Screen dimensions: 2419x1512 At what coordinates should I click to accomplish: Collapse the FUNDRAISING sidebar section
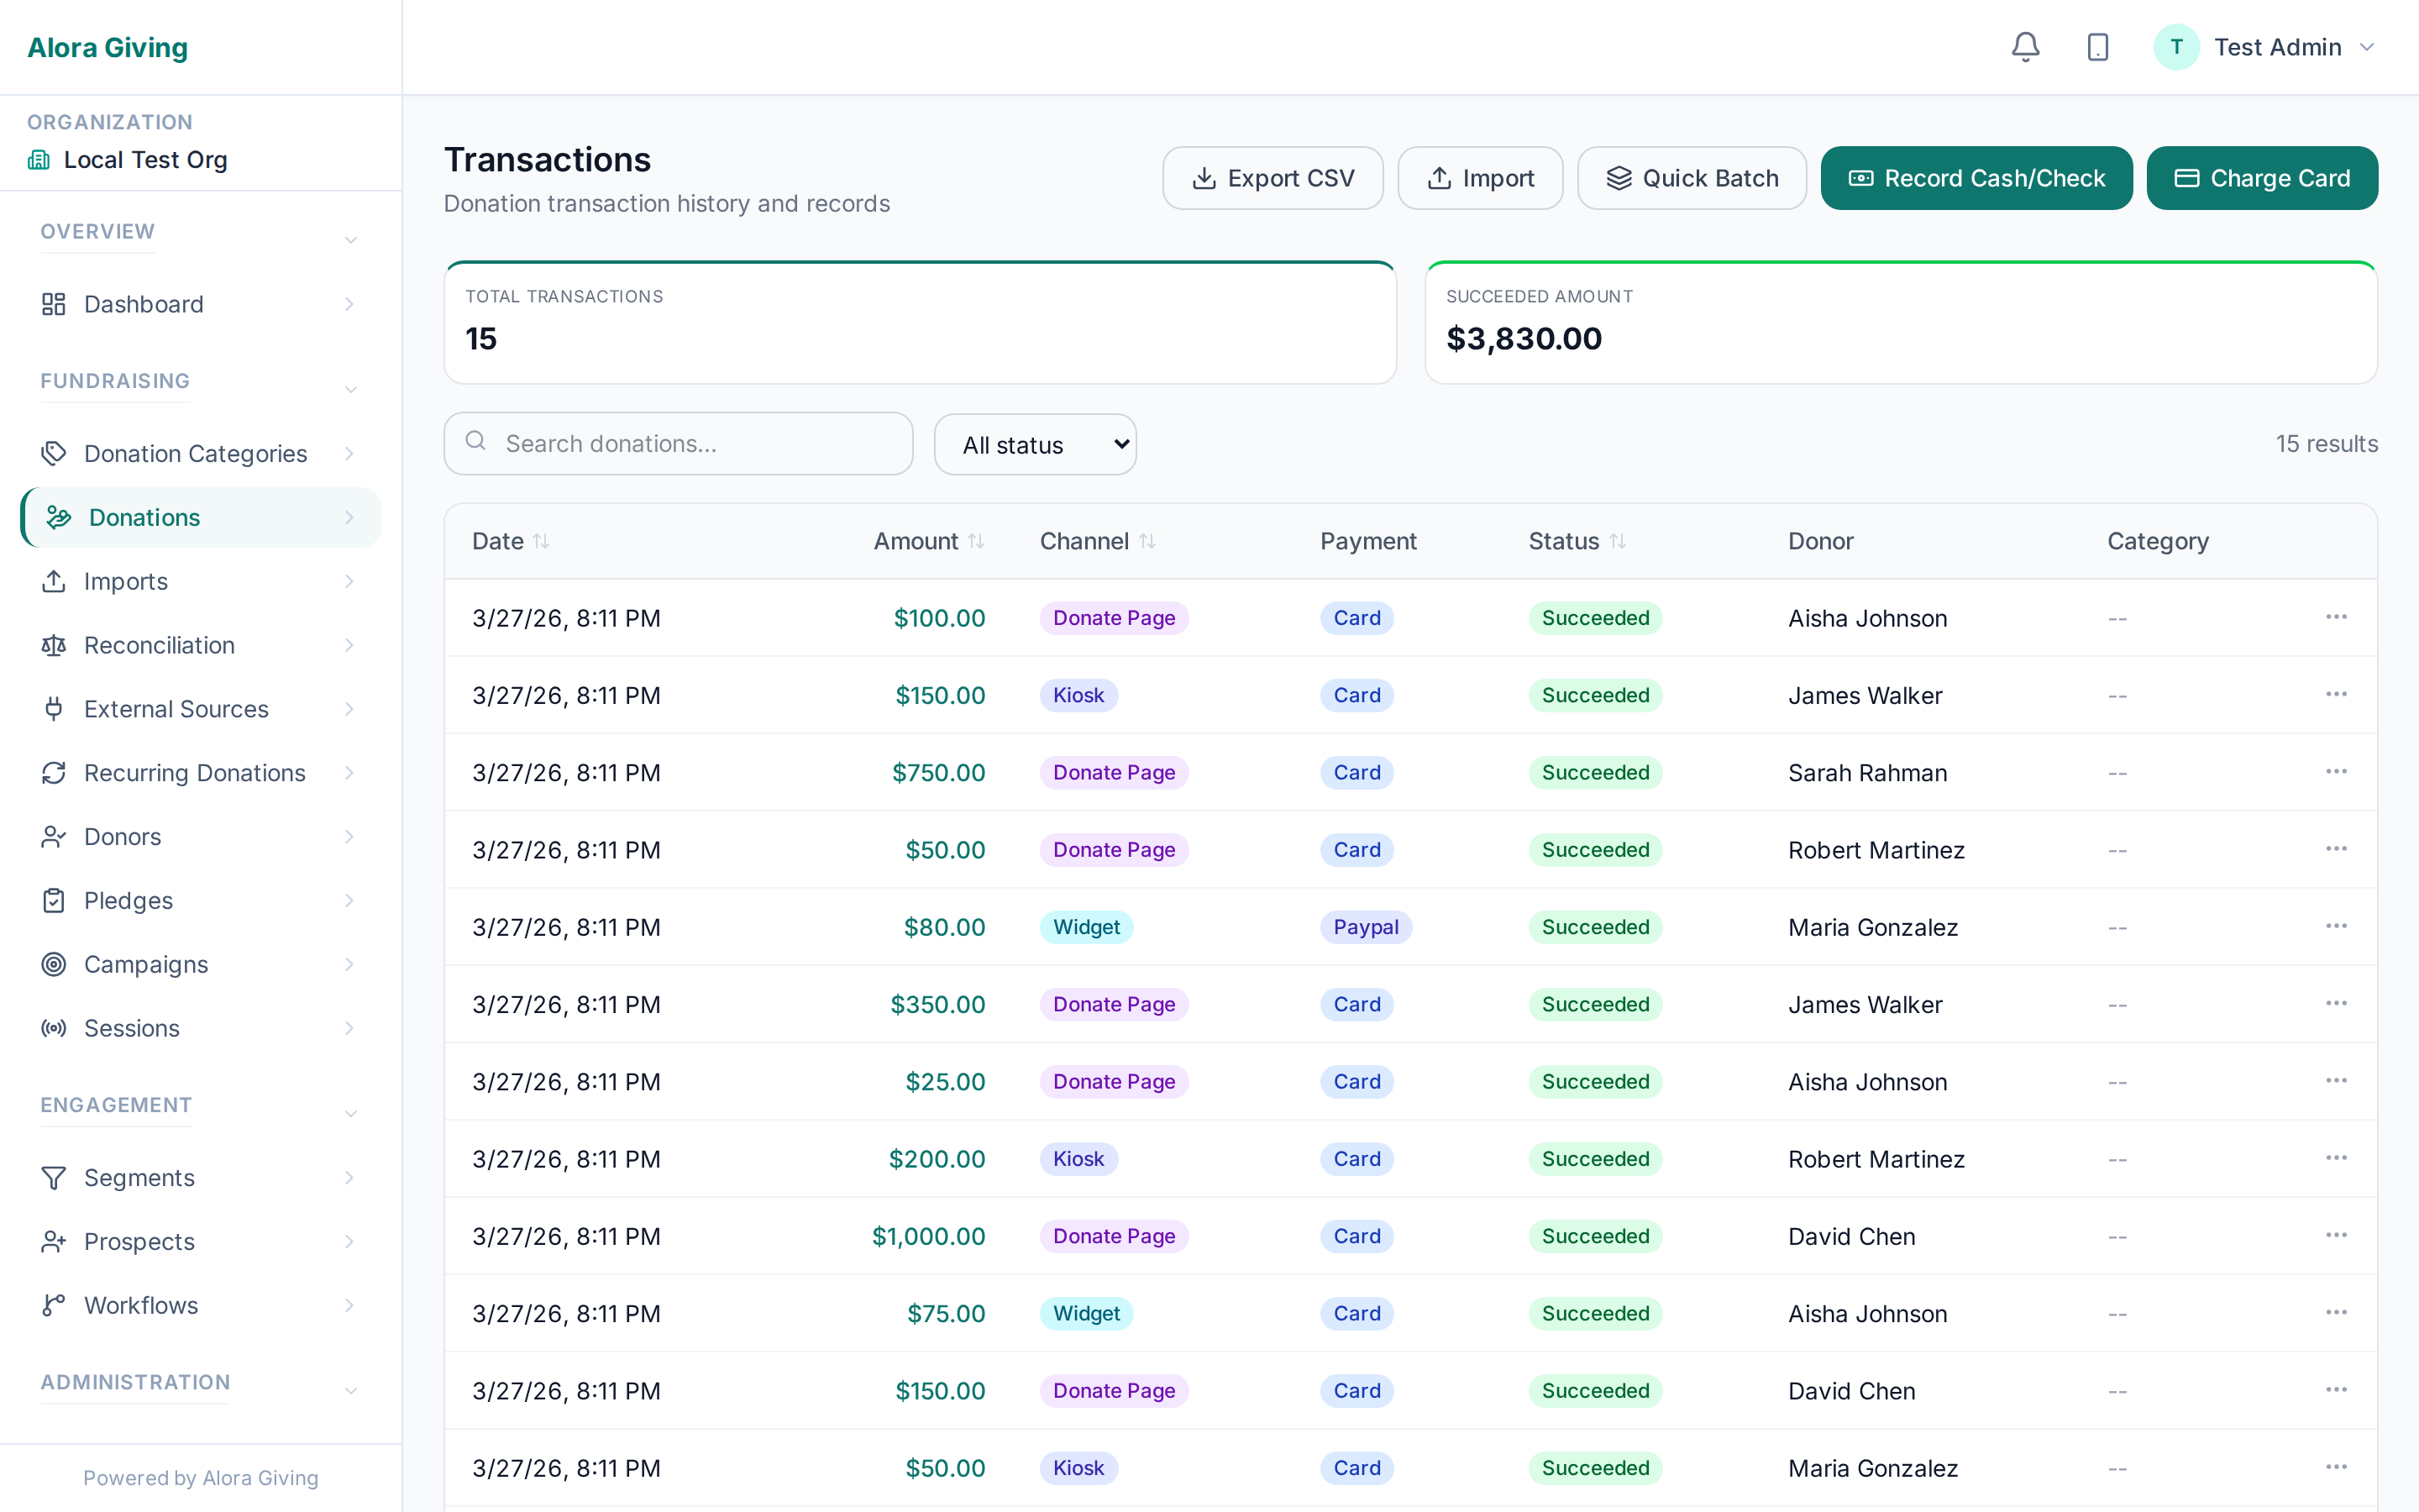[x=350, y=388]
